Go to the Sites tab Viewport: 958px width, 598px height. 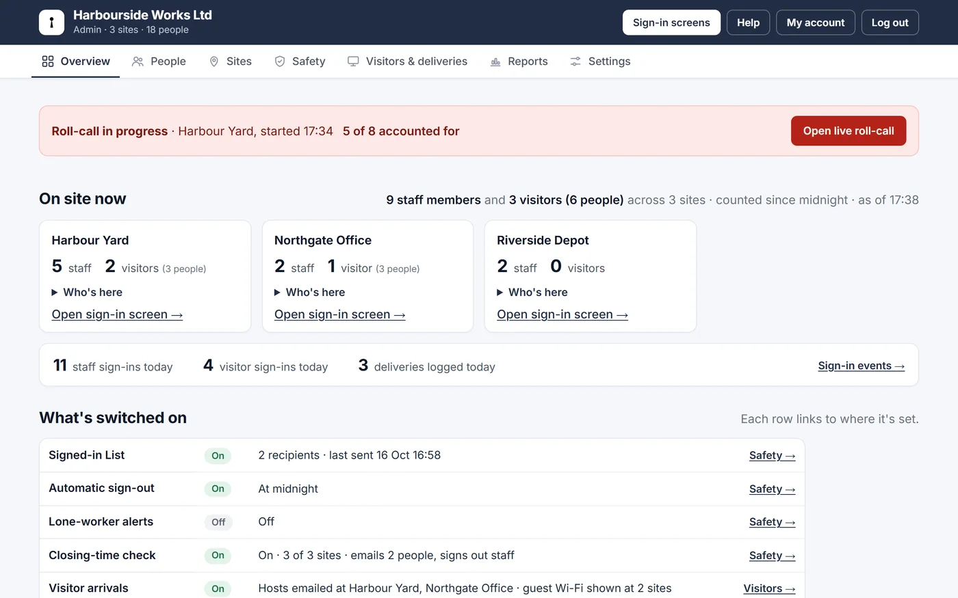[230, 62]
